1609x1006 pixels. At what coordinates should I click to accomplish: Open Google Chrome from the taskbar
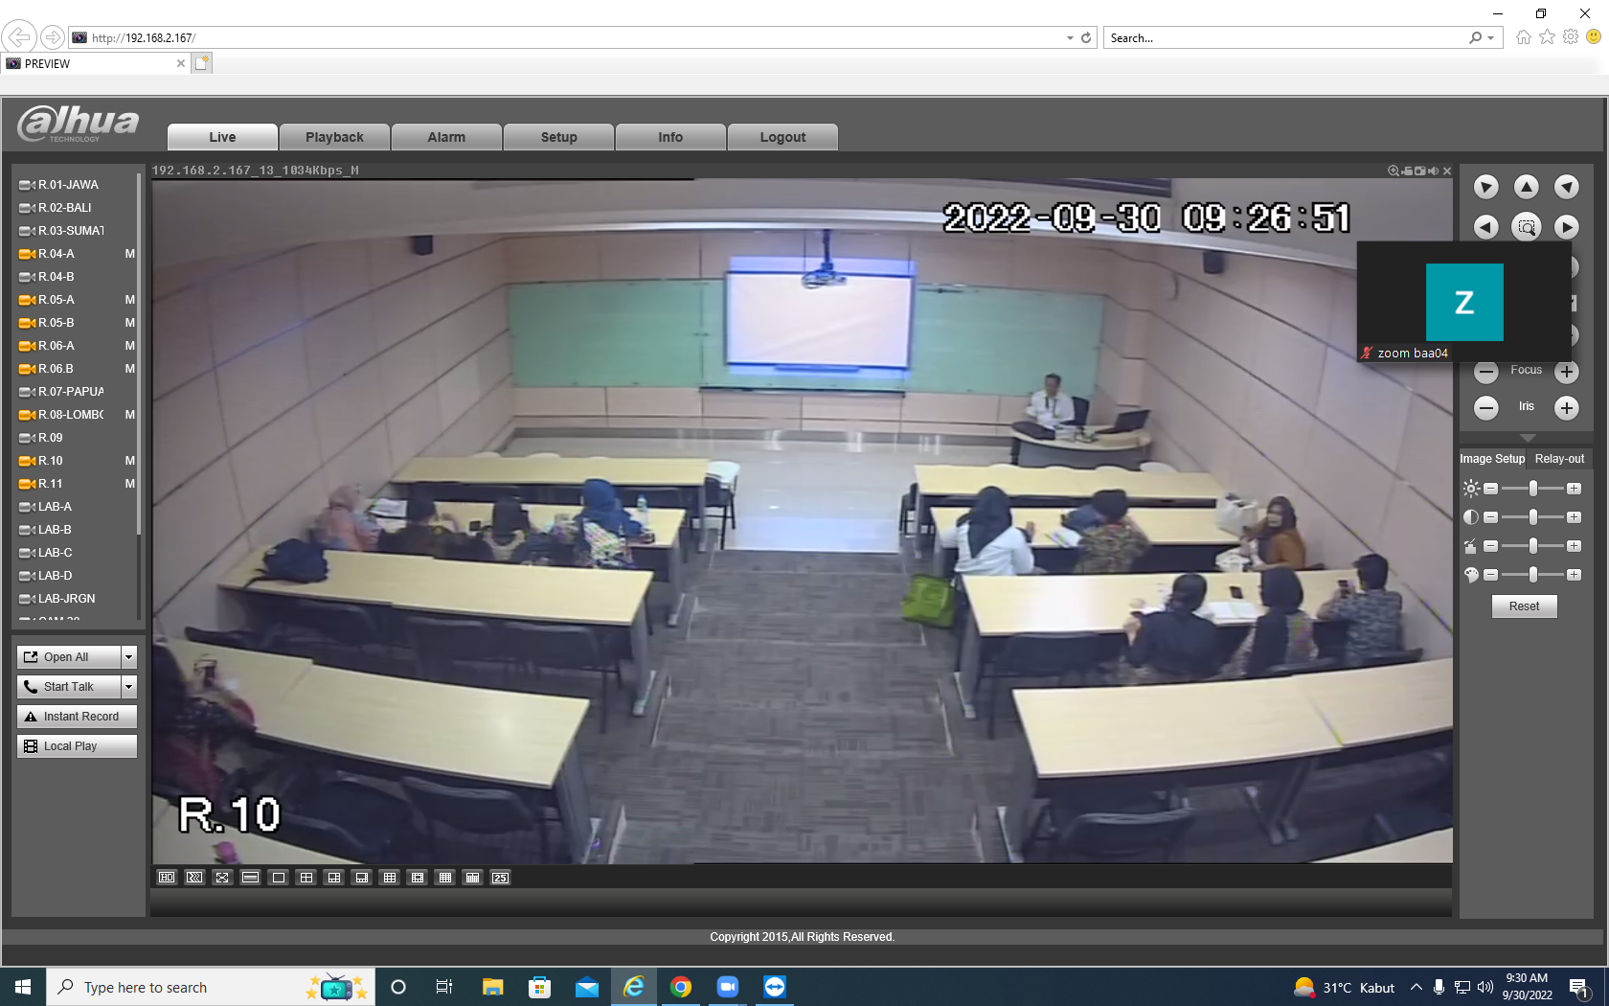click(681, 987)
